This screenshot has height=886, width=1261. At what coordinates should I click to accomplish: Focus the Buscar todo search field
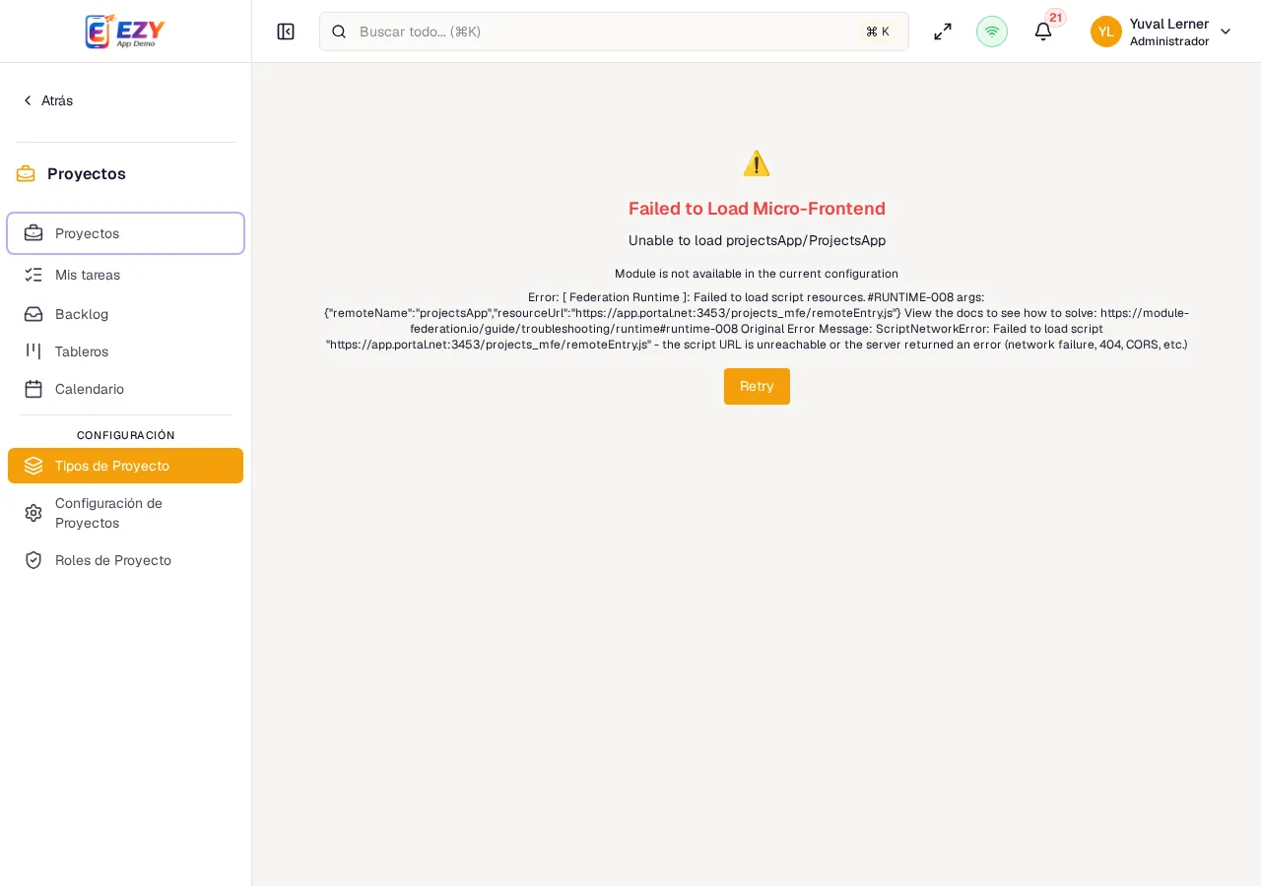tap(614, 32)
